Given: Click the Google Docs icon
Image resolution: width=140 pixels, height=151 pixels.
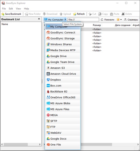Looking at the screenshot, I should [48, 139].
